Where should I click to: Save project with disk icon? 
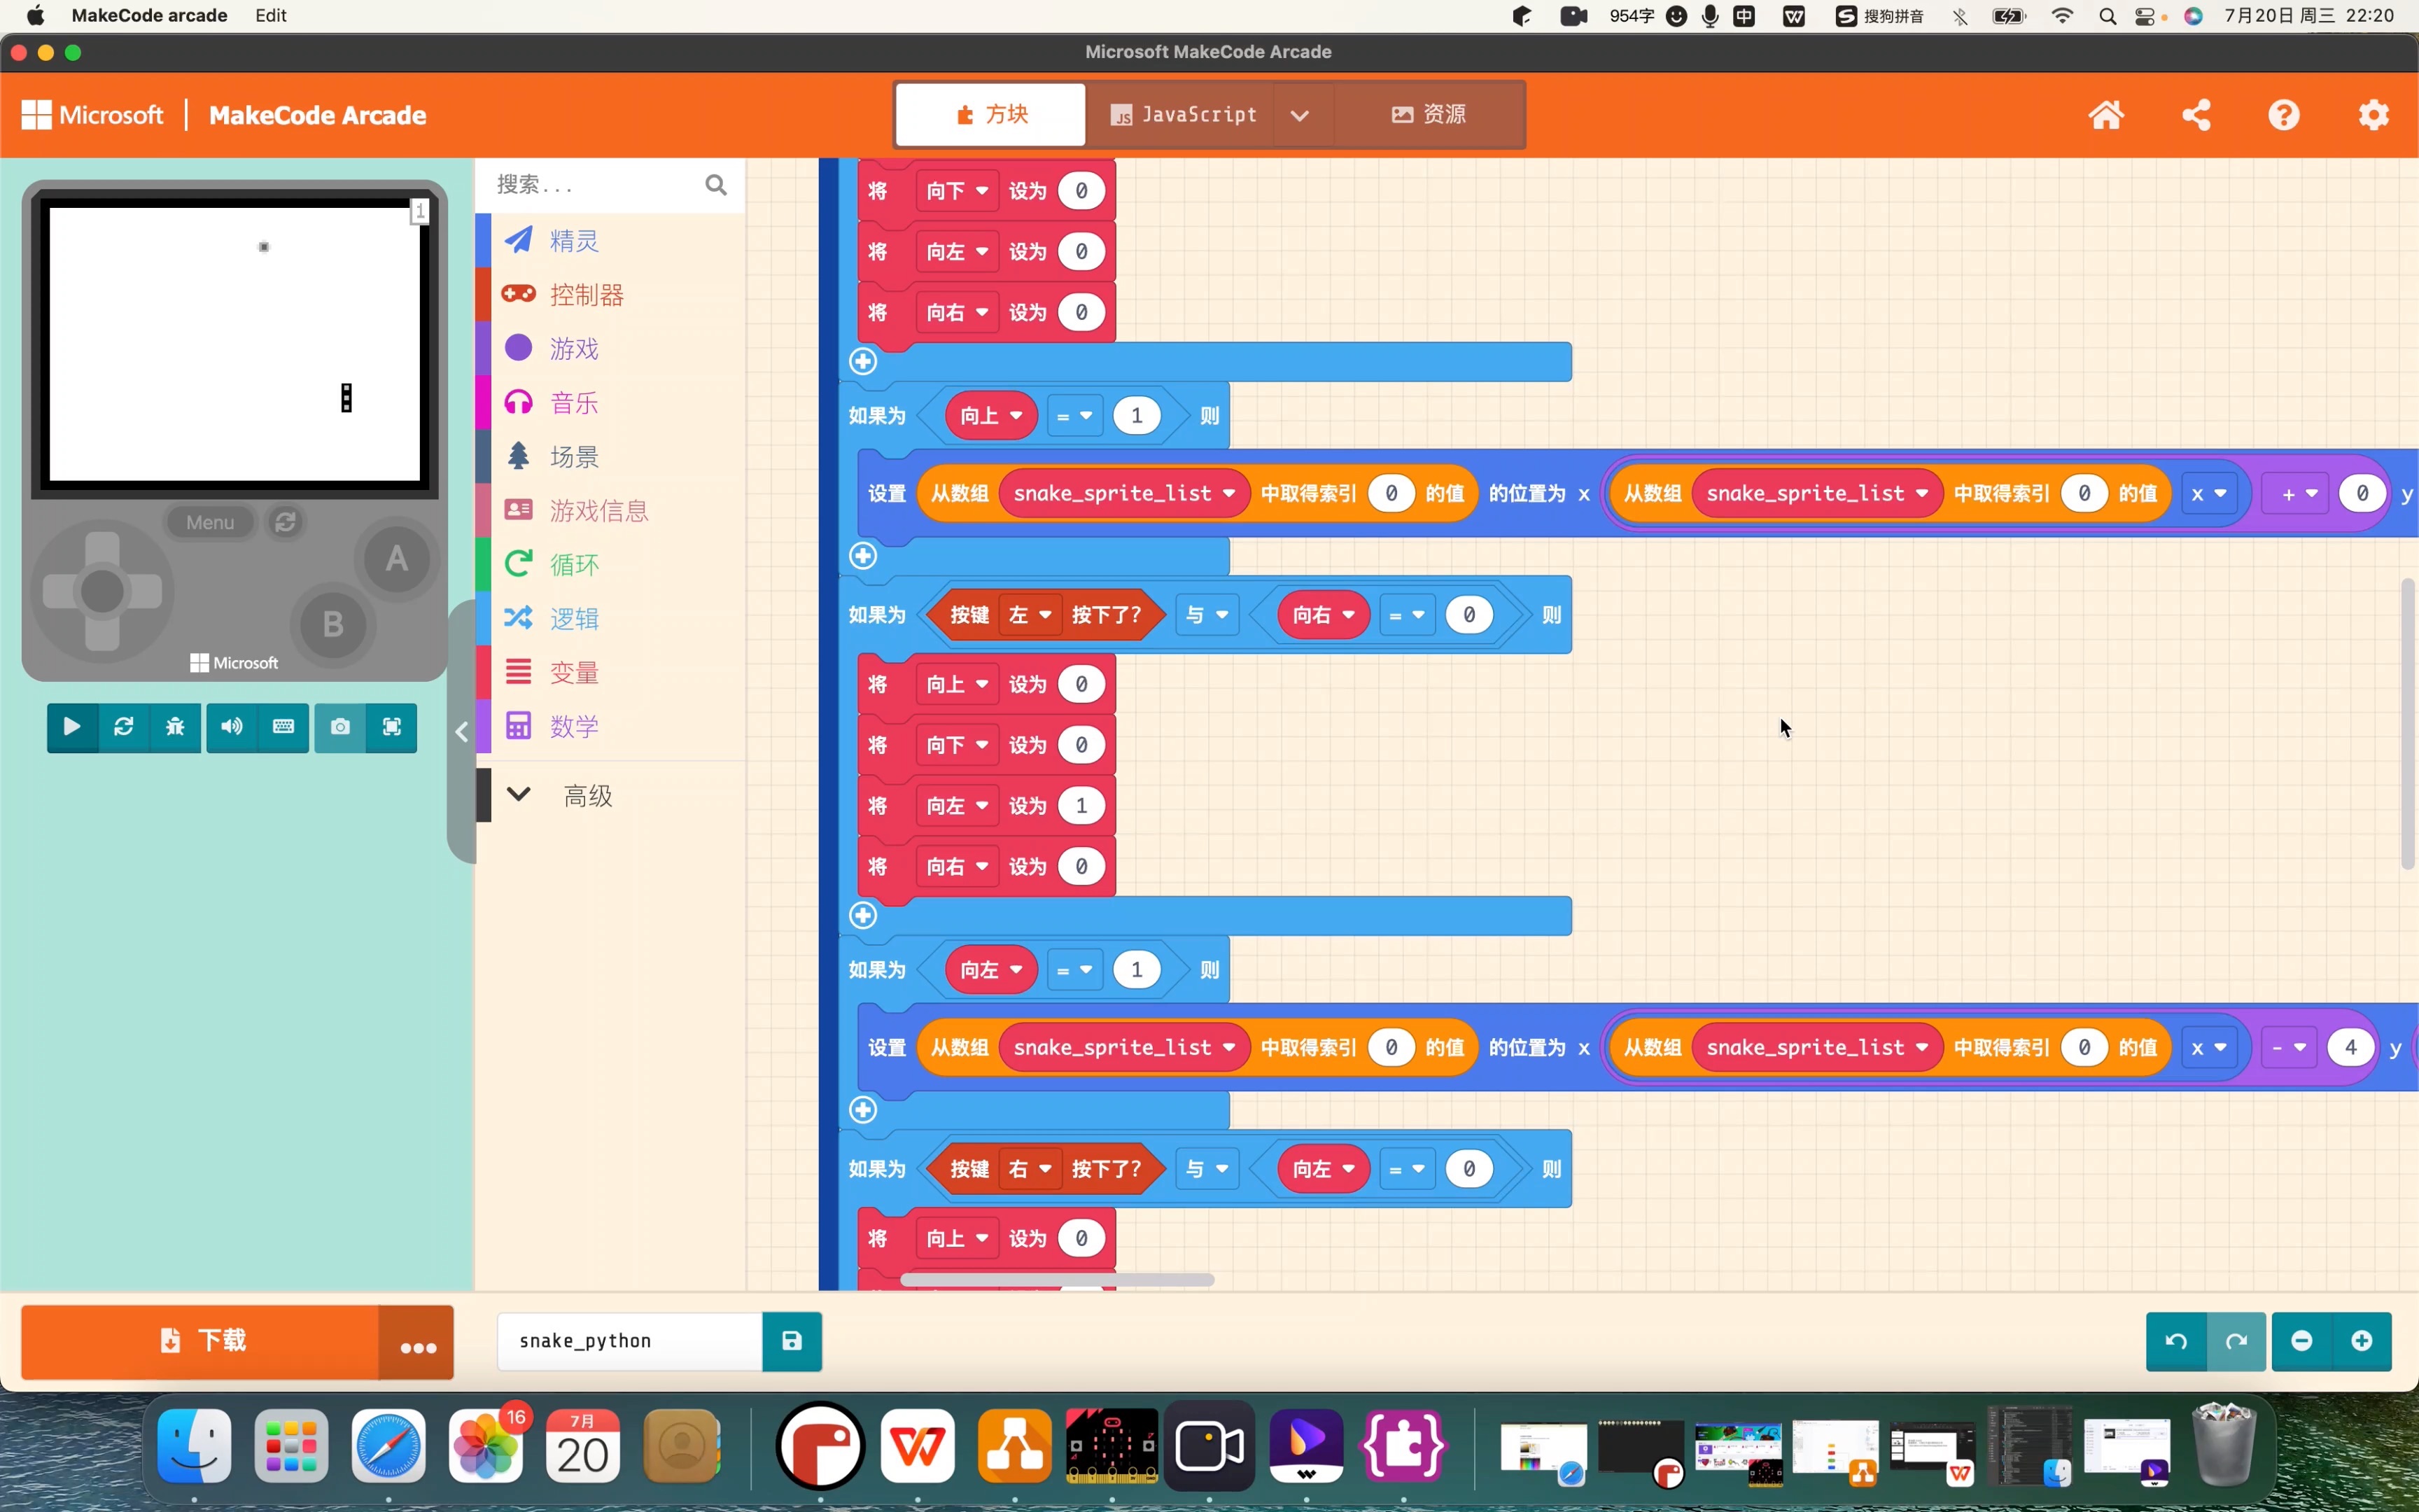pyautogui.click(x=792, y=1341)
